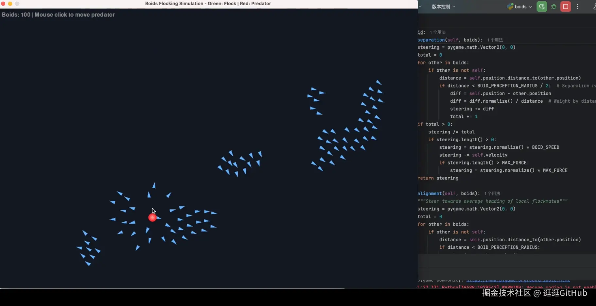The height and width of the screenshot is (306, 596).
Task: Place the cursor on BOID_SPEED in the code
Action: [545, 147]
